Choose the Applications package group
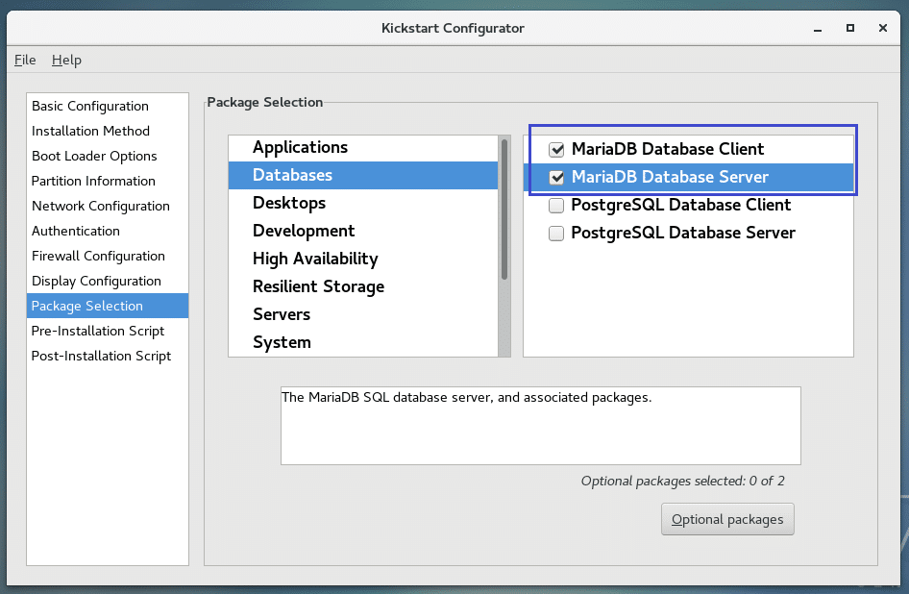Image resolution: width=909 pixels, height=594 pixels. tap(300, 147)
